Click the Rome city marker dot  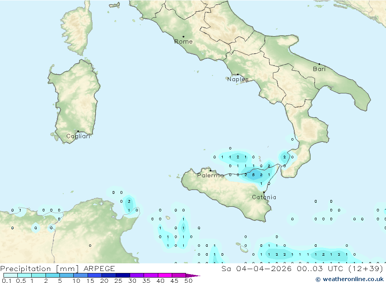click(x=183, y=37)
